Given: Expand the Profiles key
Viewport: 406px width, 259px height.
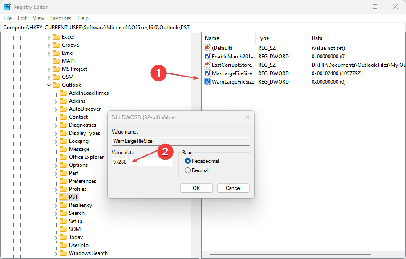Looking at the screenshot, I should point(56,190).
